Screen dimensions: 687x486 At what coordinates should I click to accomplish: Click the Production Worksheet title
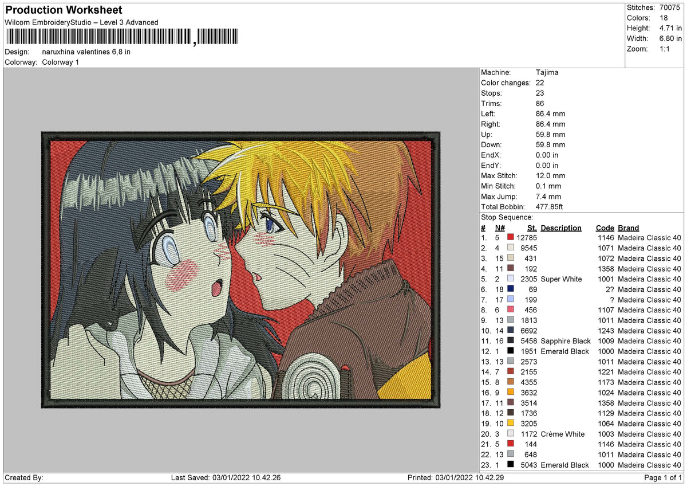pyautogui.click(x=64, y=10)
